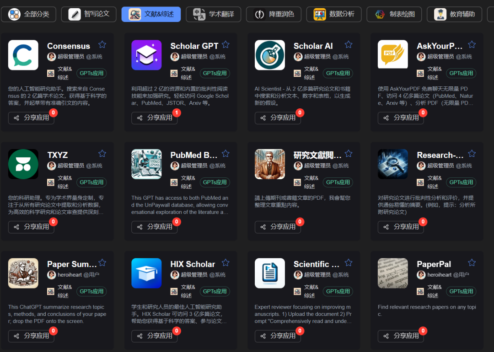Image resolution: width=494 pixels, height=352 pixels.
Task: Favorite Research- with its star
Action: coord(472,153)
